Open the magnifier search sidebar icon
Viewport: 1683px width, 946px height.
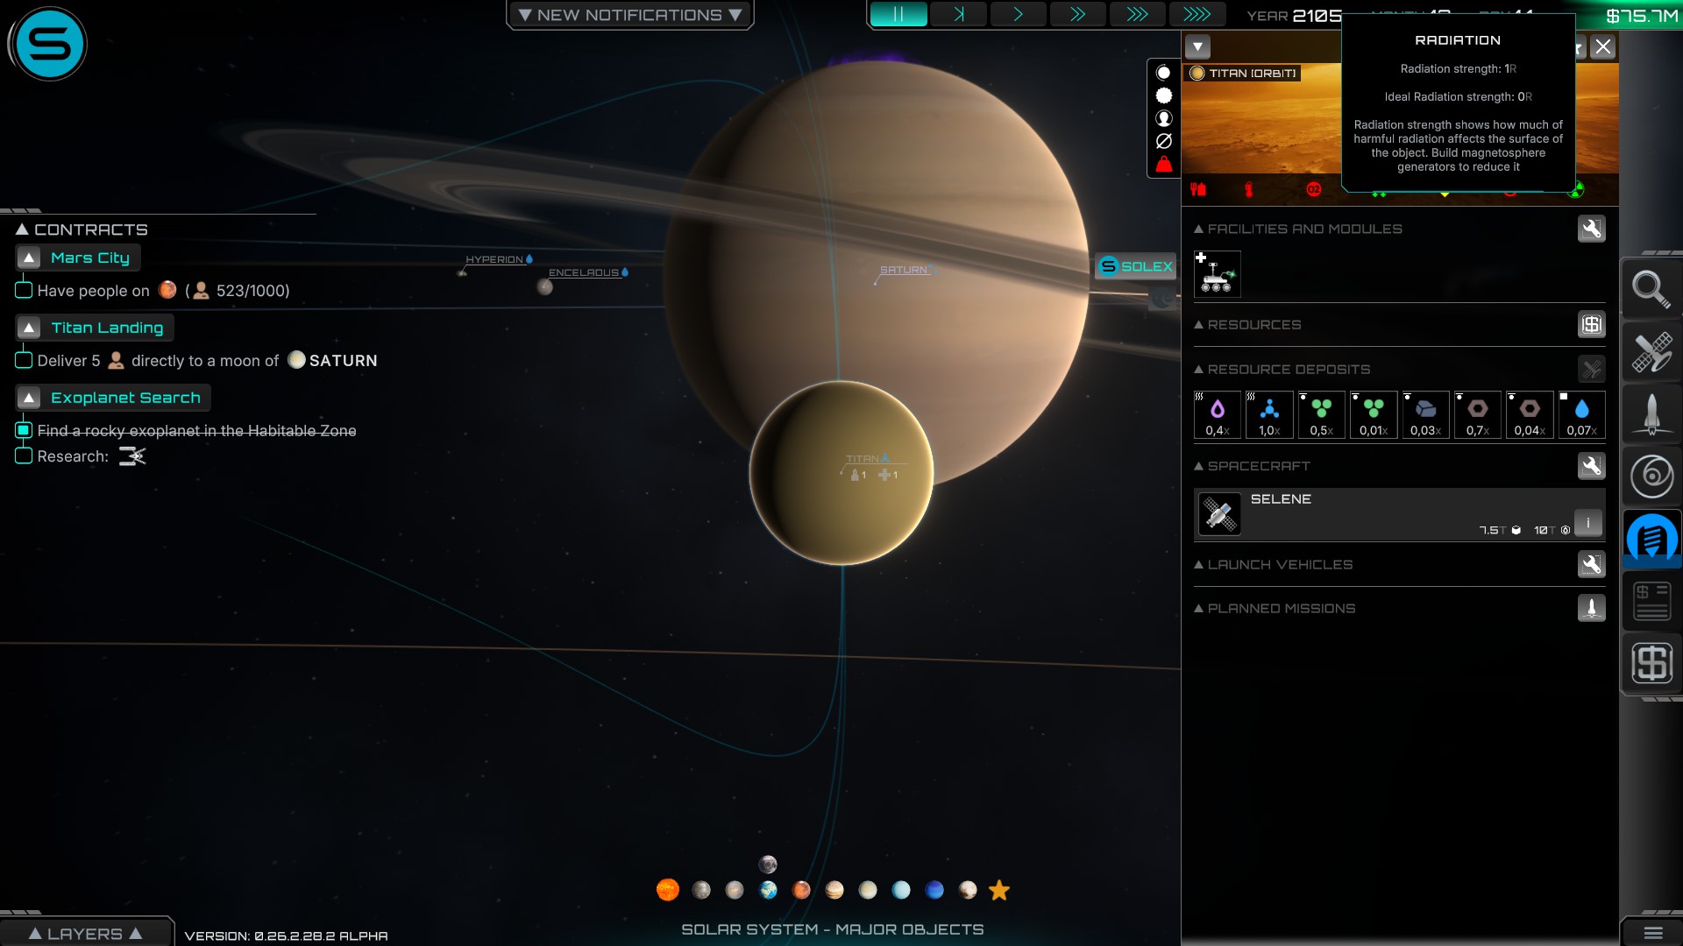pyautogui.click(x=1651, y=288)
